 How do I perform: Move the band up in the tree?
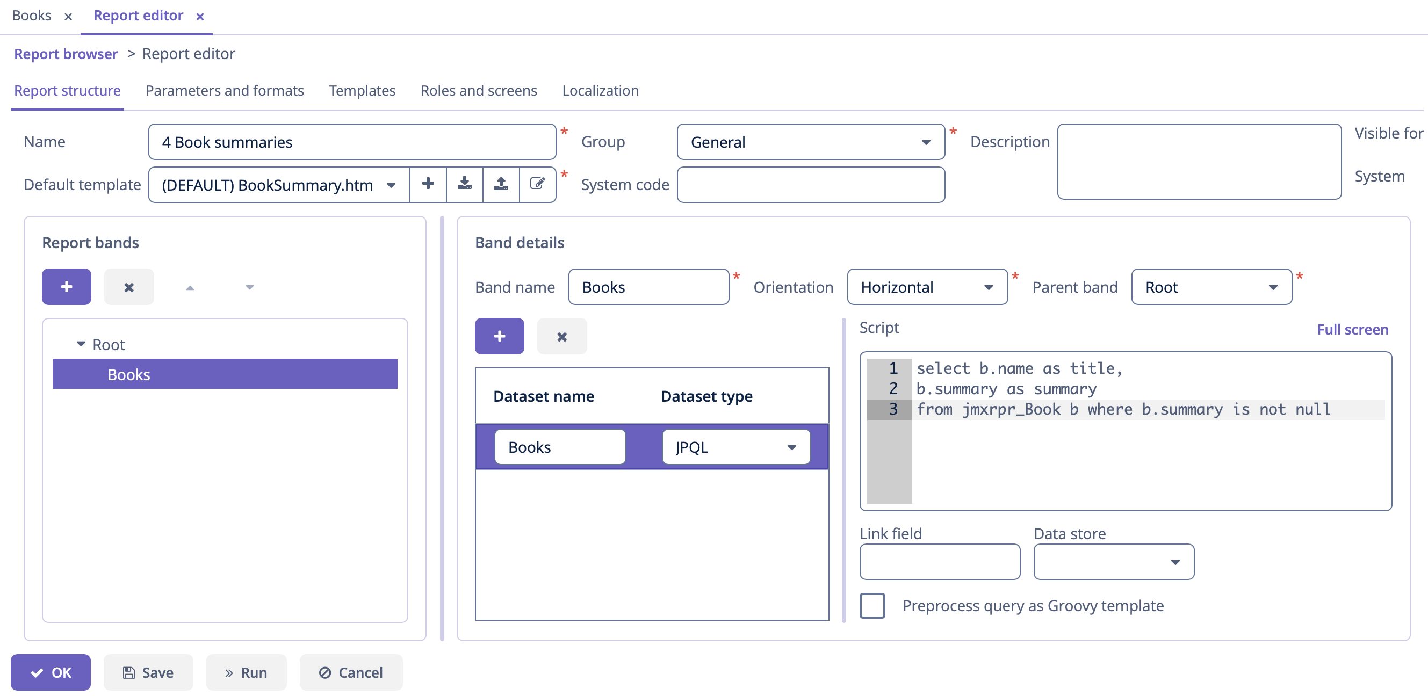coord(190,287)
